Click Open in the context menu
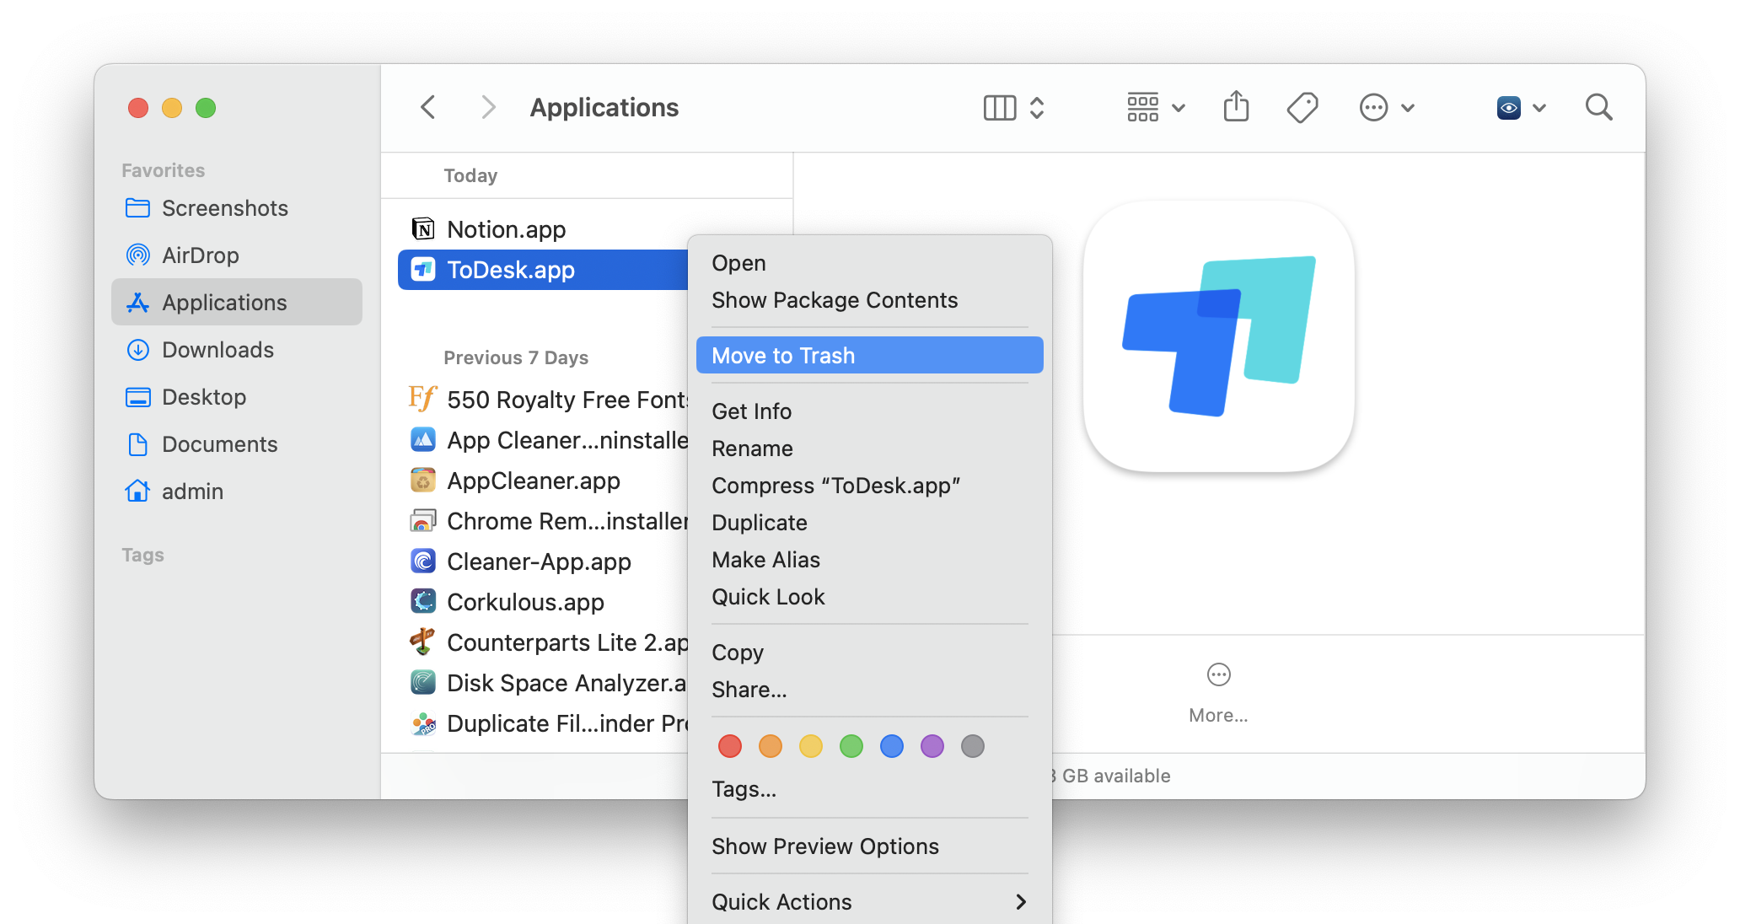 pos(738,264)
